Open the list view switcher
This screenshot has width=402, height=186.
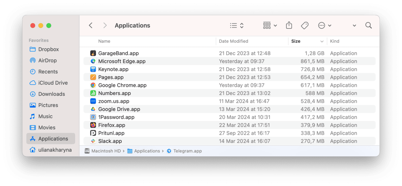(237, 25)
